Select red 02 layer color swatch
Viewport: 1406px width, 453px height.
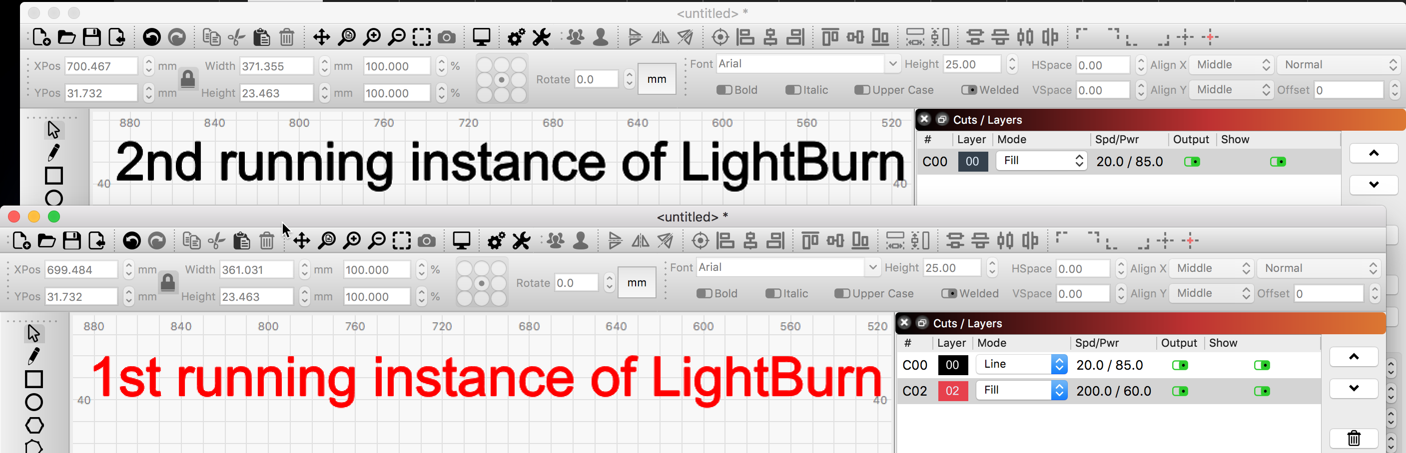(952, 391)
